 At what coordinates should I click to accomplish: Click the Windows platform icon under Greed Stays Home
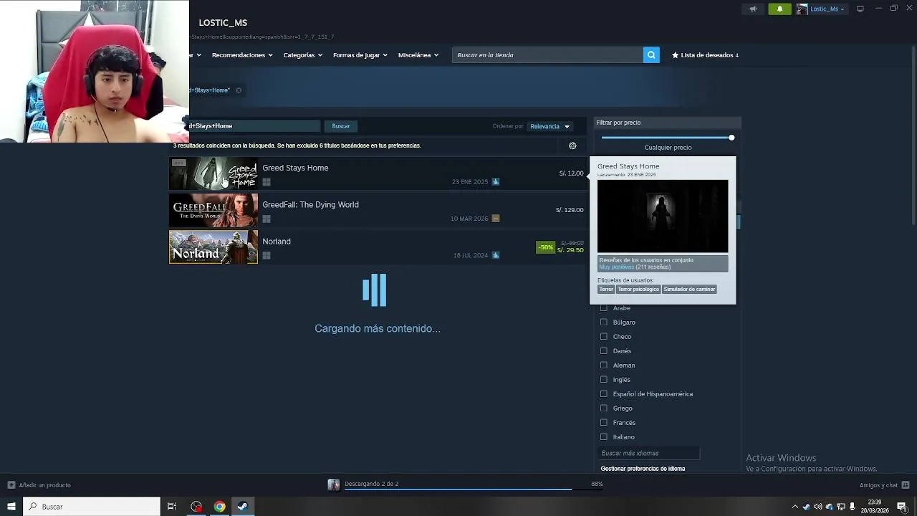click(x=267, y=182)
